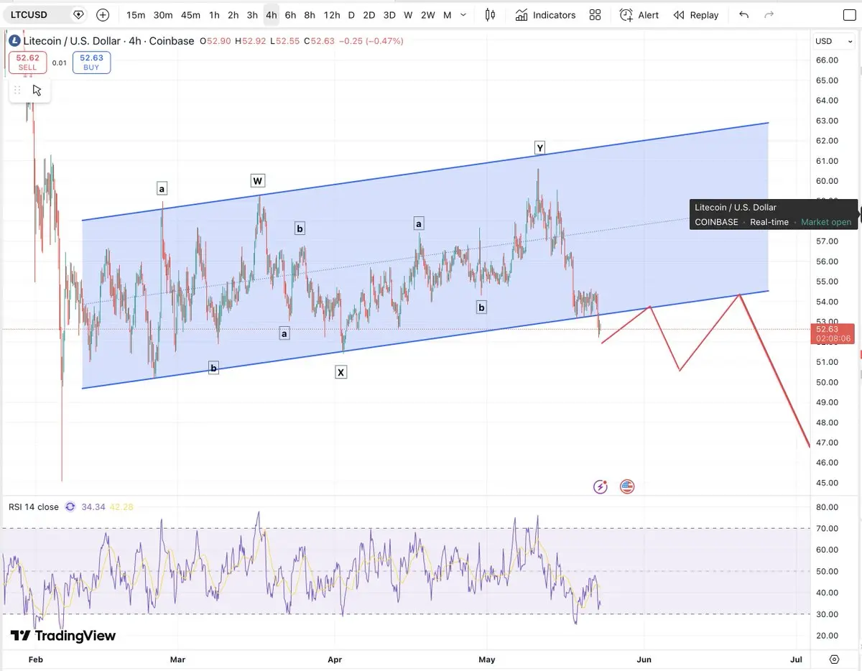Click the Litecoin logo icon in the legend
The image size is (862, 671).
(x=15, y=41)
